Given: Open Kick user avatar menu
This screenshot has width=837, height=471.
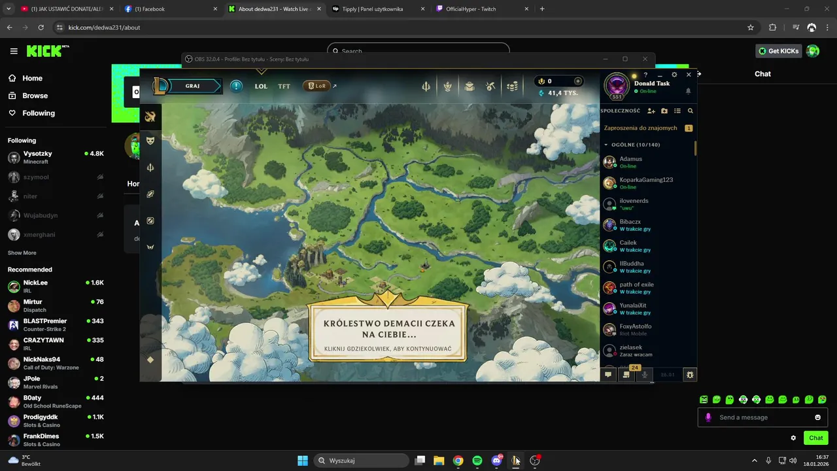Looking at the screenshot, I should point(813,51).
